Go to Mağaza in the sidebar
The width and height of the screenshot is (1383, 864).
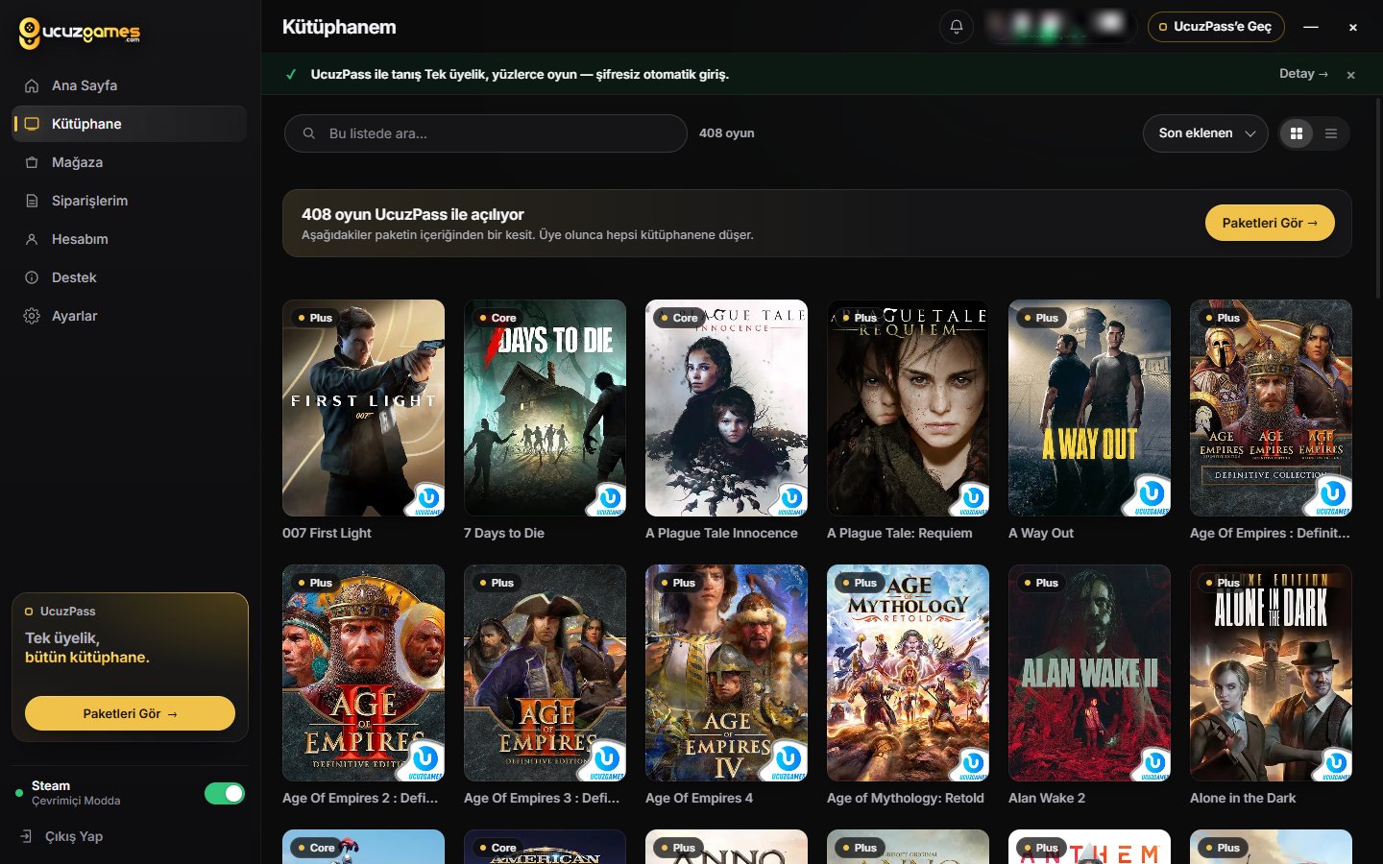click(129, 162)
